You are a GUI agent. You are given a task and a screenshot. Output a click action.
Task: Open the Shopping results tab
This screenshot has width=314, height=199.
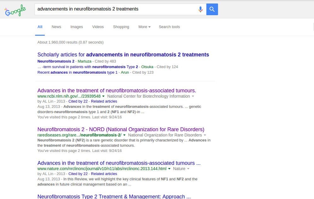click(121, 27)
